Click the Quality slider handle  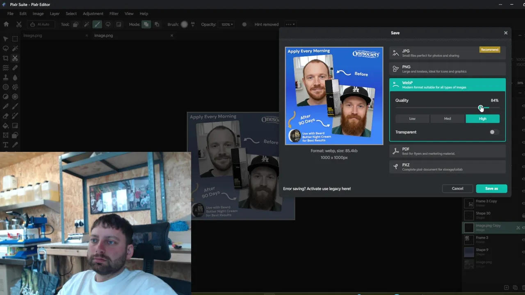click(481, 108)
